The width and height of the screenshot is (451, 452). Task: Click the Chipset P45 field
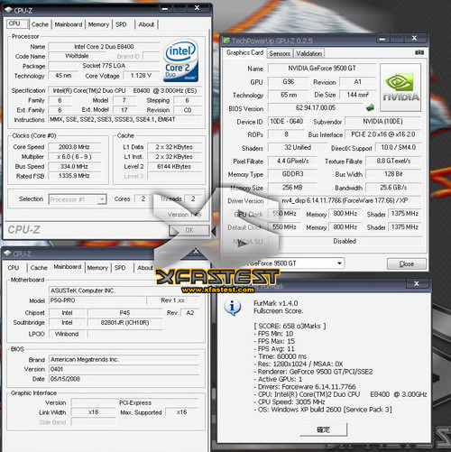pyautogui.click(x=124, y=313)
